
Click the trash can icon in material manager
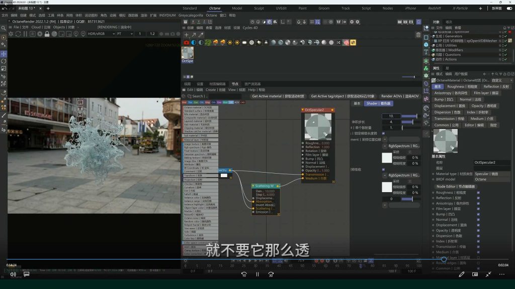coord(418,35)
